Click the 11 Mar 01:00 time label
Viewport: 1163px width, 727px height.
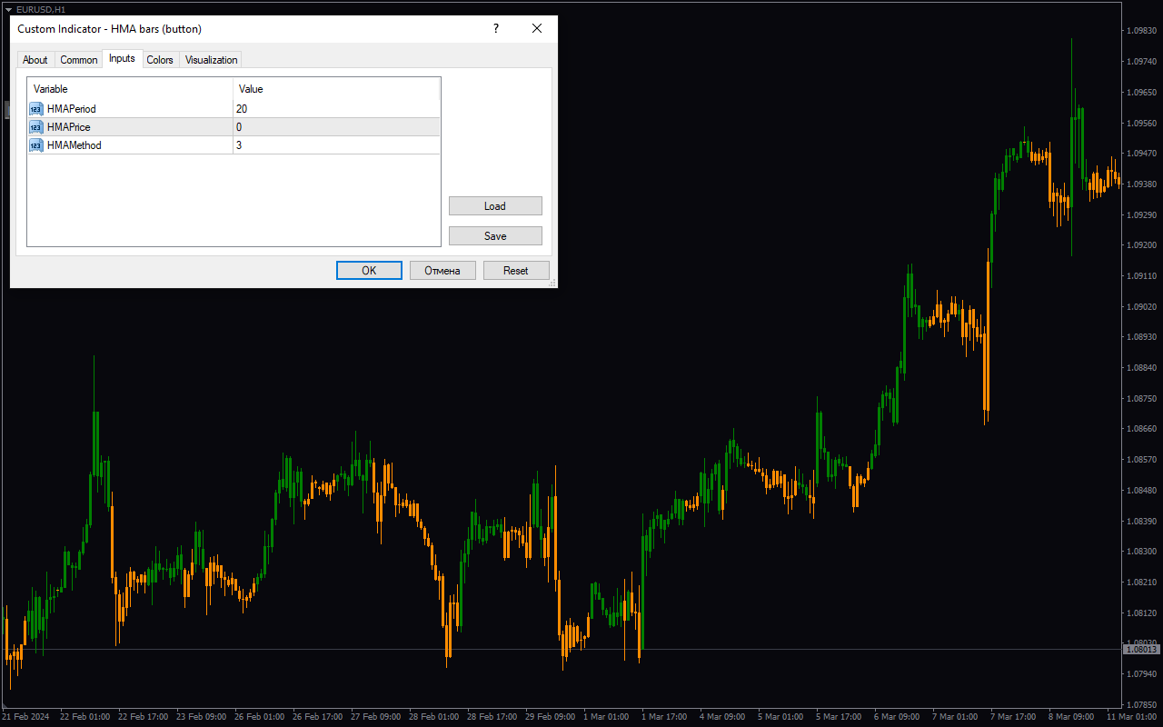point(1132,717)
